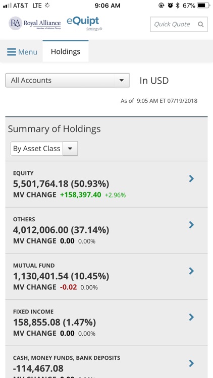Tap the Menu label
Viewport: 213px width, 378px height.
[x=28, y=52]
